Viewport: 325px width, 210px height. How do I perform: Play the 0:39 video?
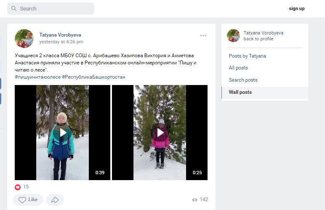click(62, 133)
